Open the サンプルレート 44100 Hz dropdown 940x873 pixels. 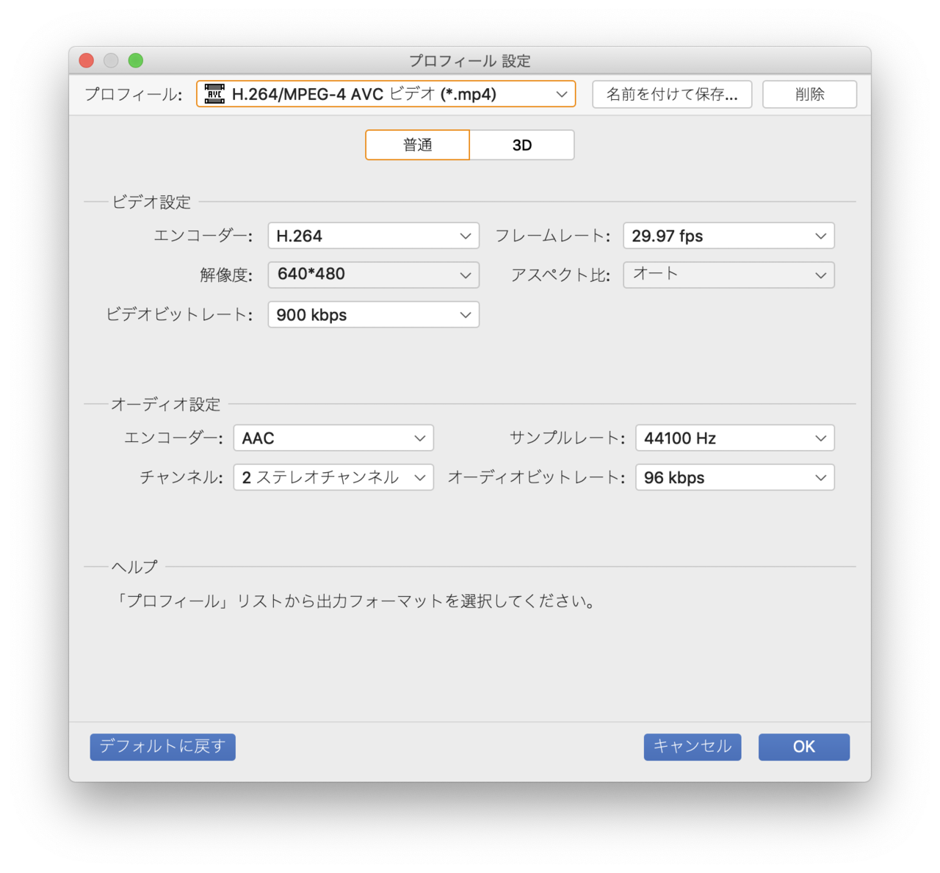pos(734,438)
